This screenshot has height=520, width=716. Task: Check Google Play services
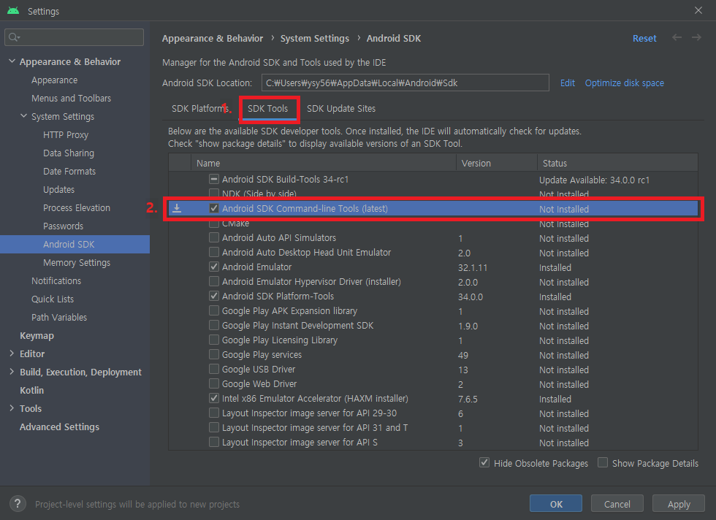tap(213, 354)
